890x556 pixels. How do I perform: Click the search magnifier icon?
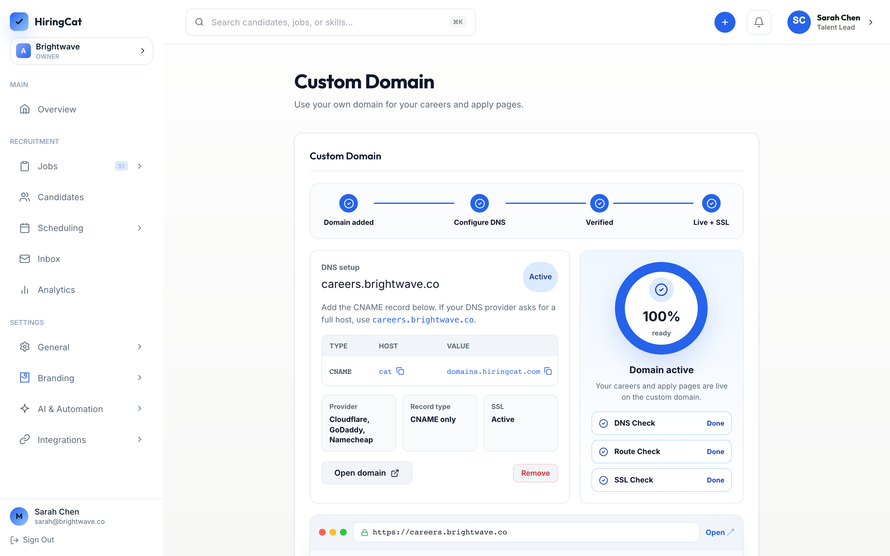(x=199, y=22)
